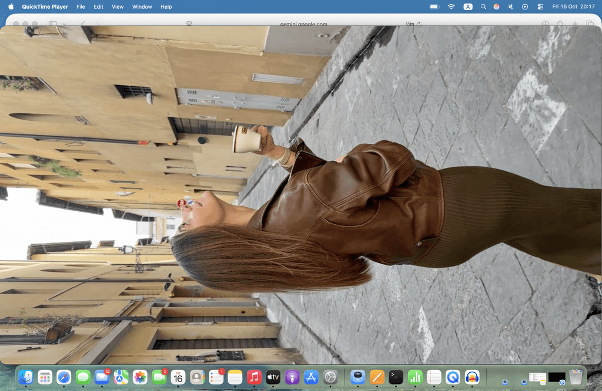Open the App Store in the Dock
The height and width of the screenshot is (391, 602).
coord(311,377)
